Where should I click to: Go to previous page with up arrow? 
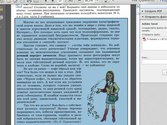(x=46, y=1)
